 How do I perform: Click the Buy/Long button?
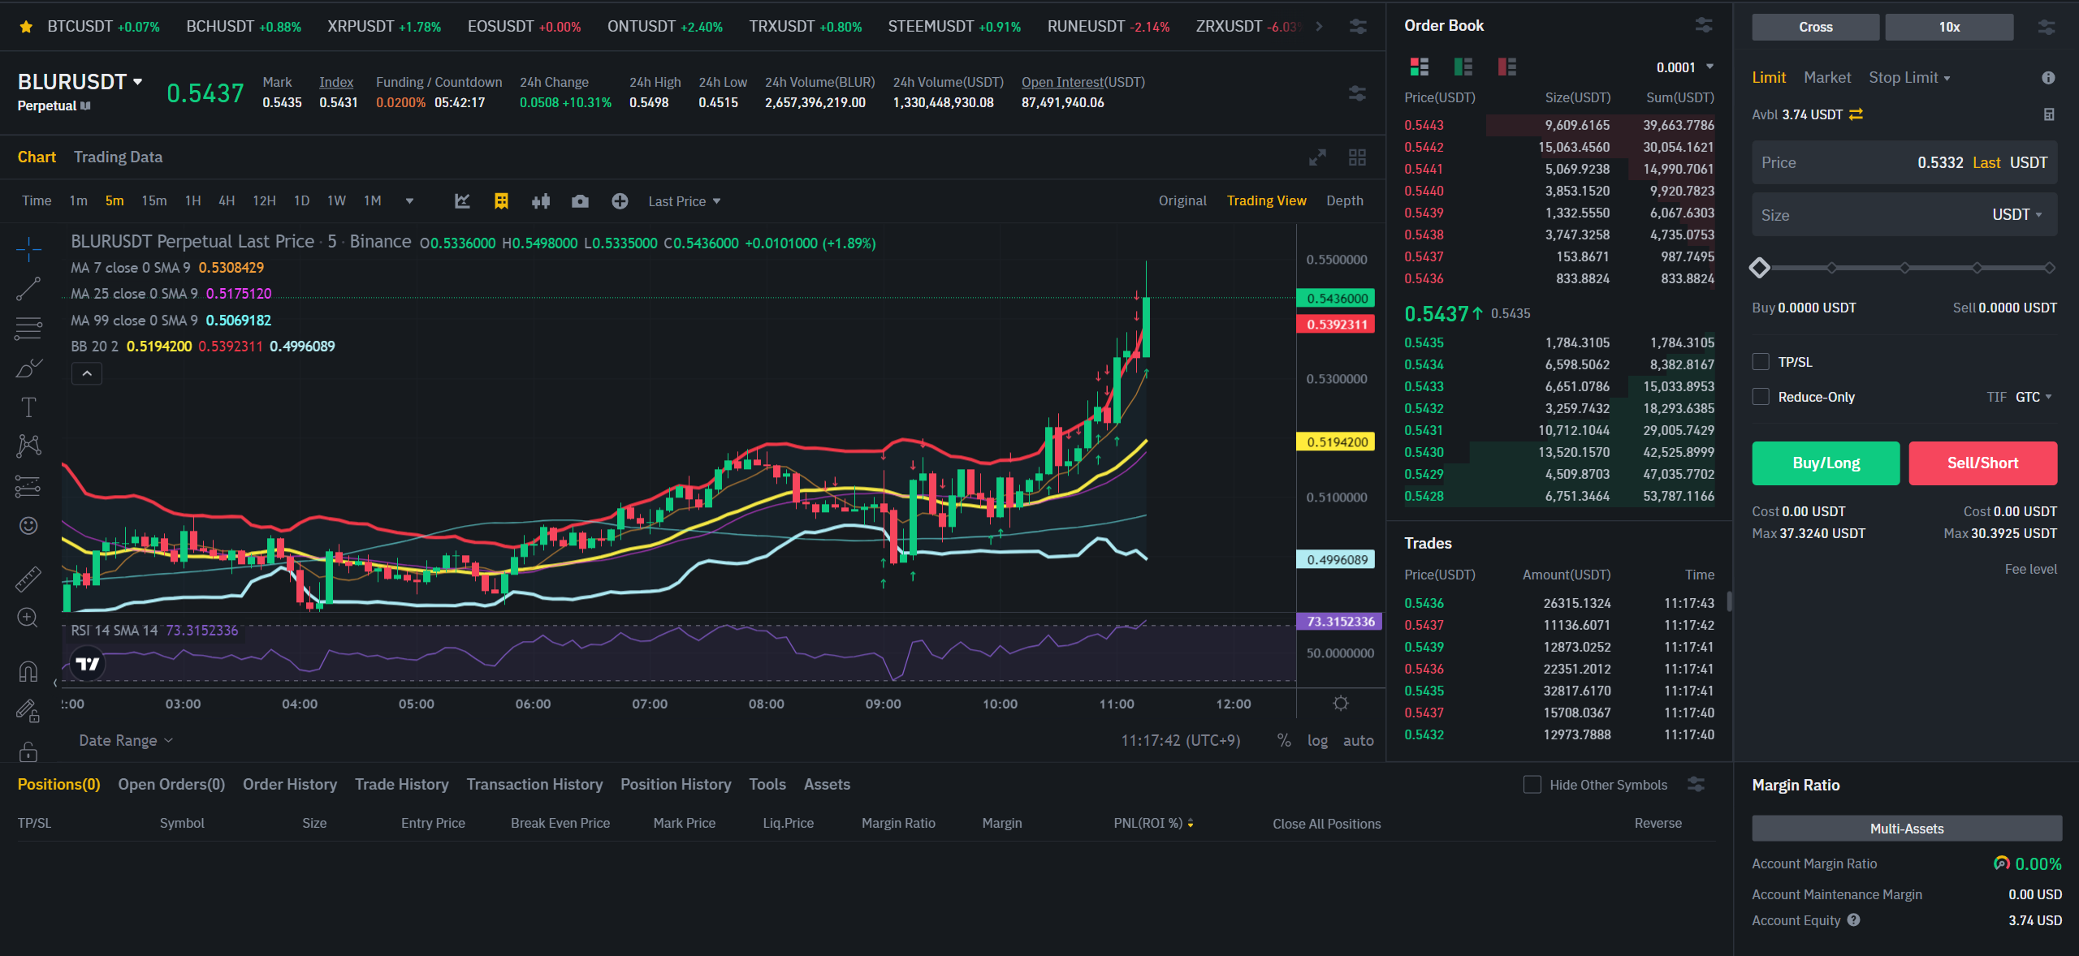[x=1826, y=463]
